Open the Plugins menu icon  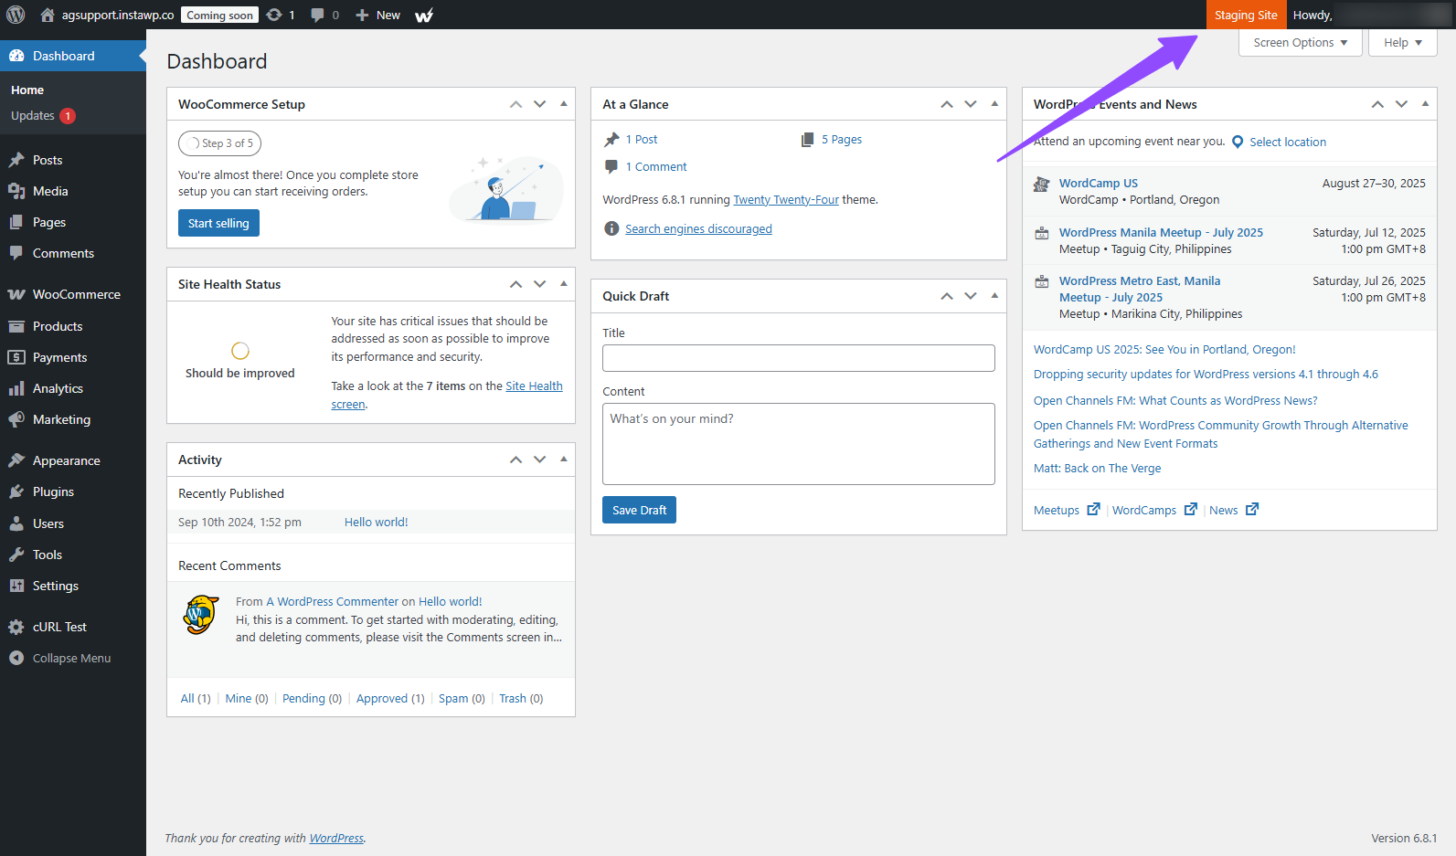coord(16,491)
